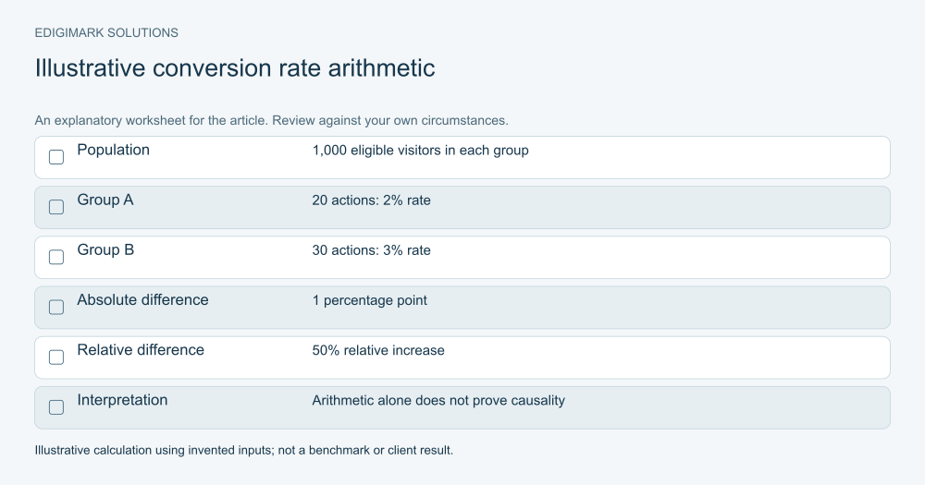Click the Interpretation label
The height and width of the screenshot is (485, 925).
coord(122,400)
